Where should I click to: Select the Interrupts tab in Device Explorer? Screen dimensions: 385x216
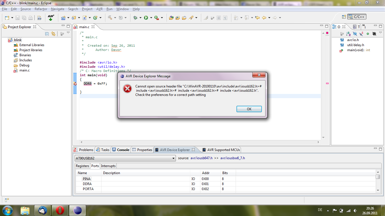tap(108, 166)
